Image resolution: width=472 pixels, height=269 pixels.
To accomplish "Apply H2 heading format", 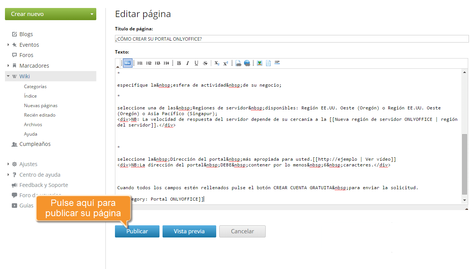I will 148,63.
